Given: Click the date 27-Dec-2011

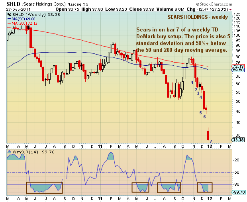Looking at the screenshot, I should [x=18, y=9].
